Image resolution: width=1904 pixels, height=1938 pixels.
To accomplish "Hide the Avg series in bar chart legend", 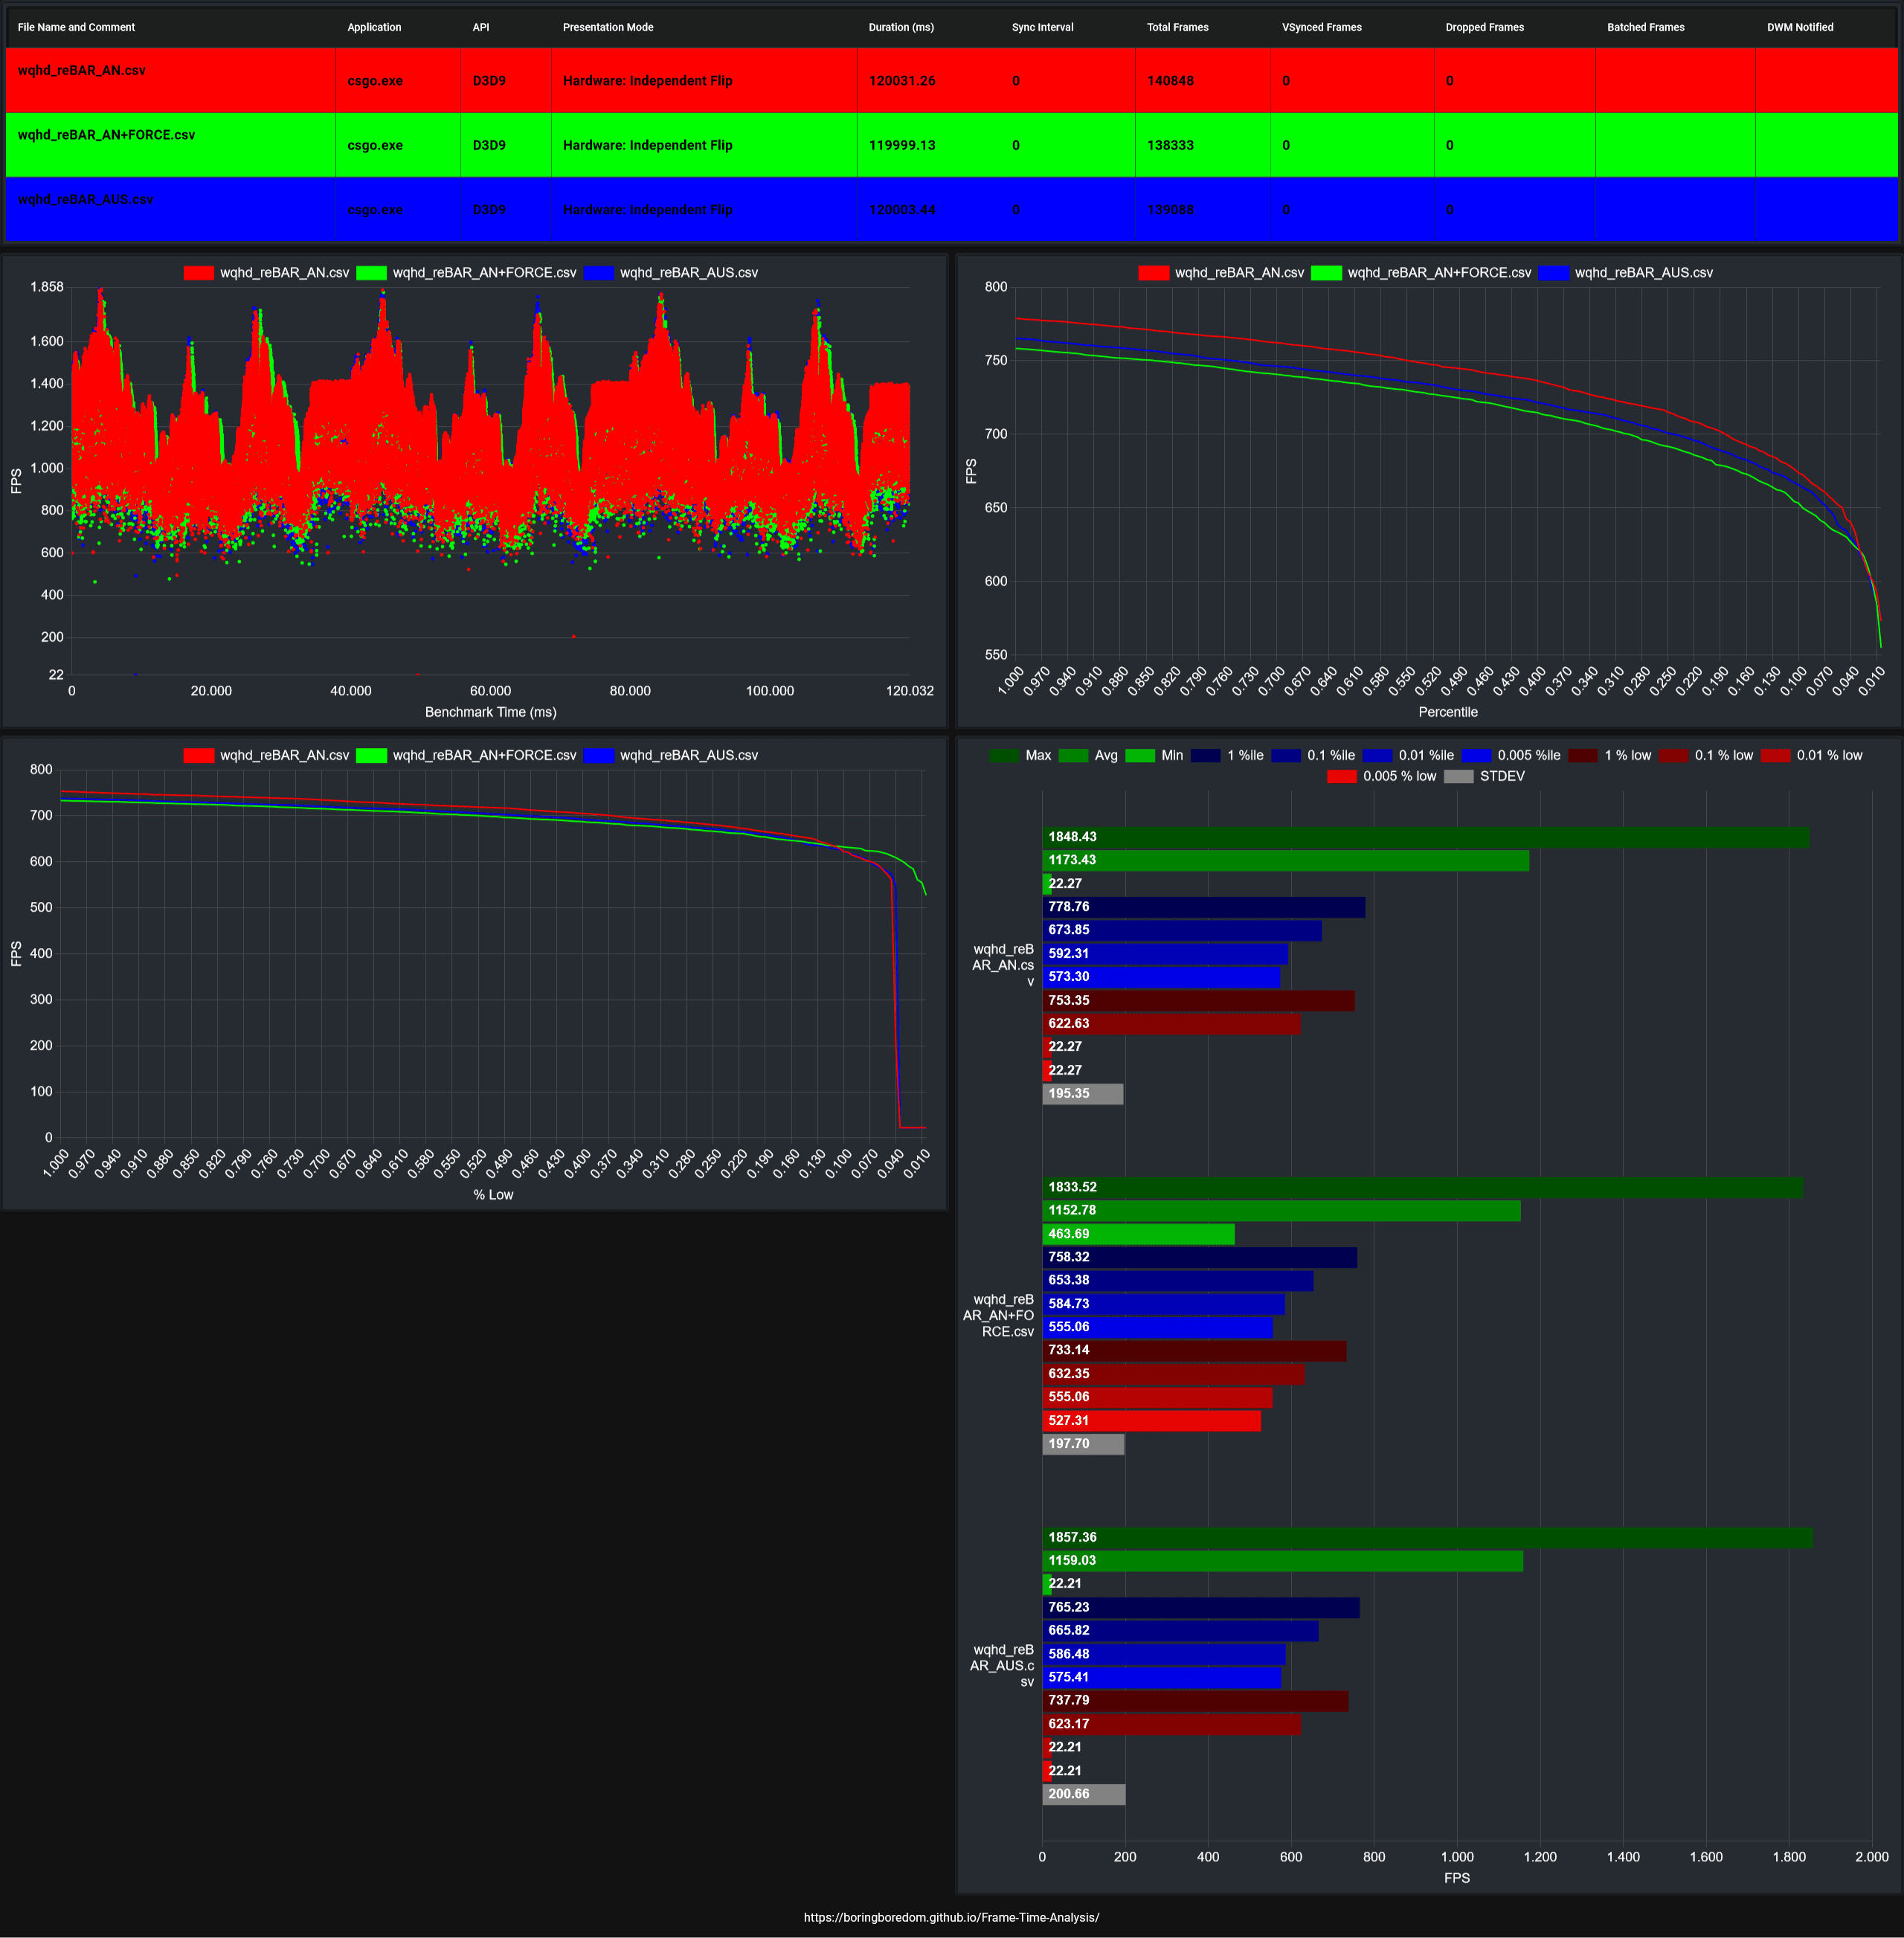I will [x=1073, y=756].
